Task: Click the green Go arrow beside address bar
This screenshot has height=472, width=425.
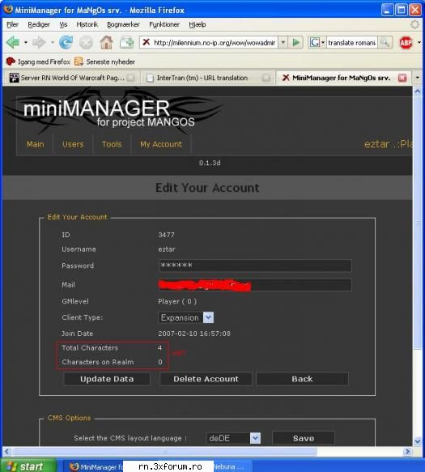Action: 295,42
